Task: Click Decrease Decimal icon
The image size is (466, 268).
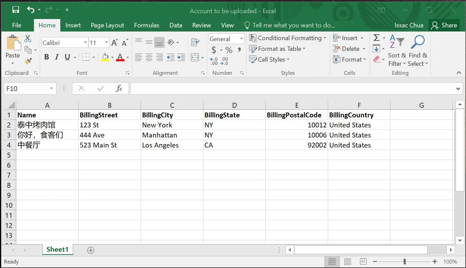Action: 225,61
